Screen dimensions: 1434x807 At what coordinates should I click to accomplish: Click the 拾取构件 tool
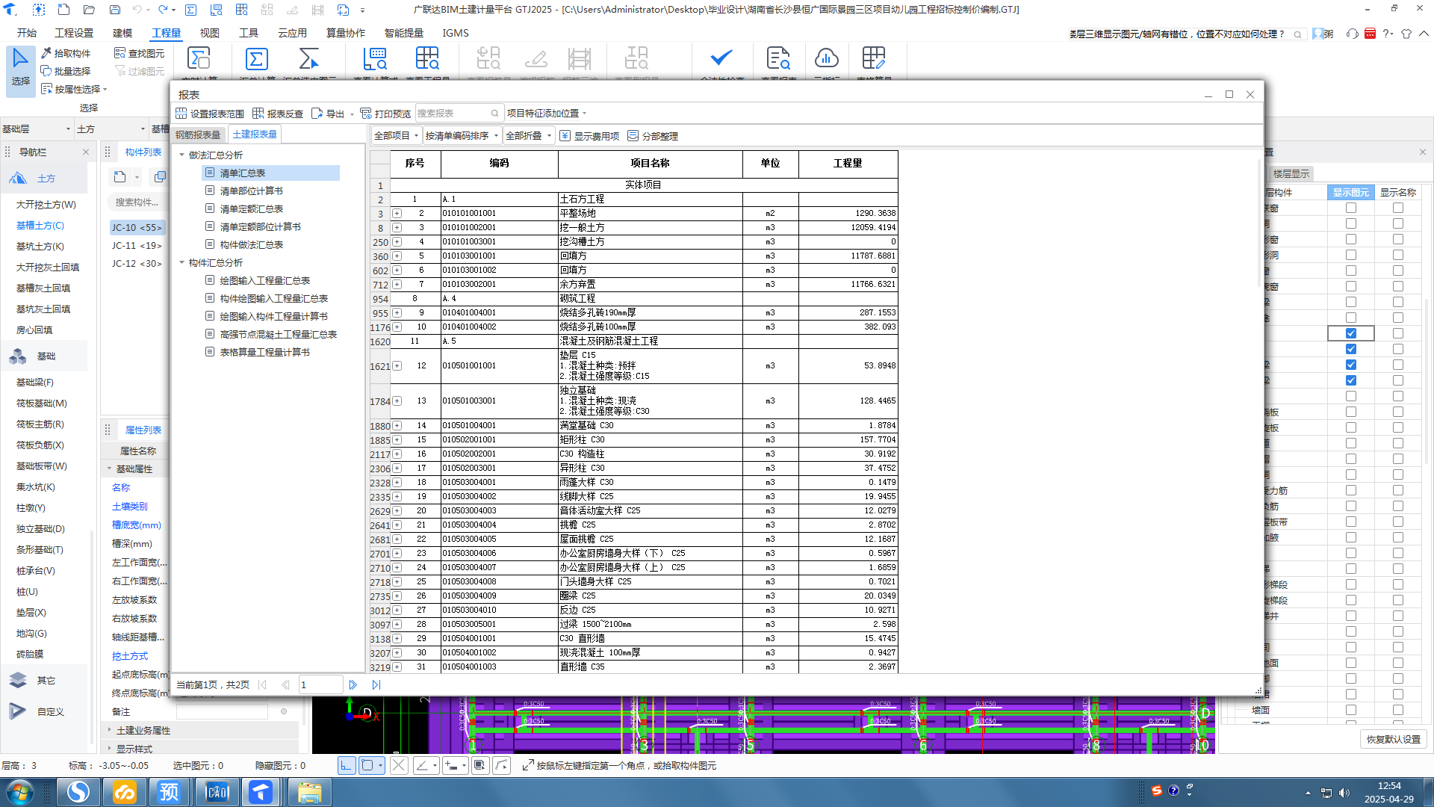pyautogui.click(x=66, y=53)
